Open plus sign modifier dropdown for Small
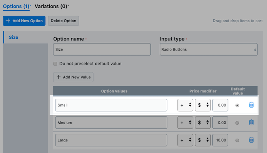267x153 pixels. [x=185, y=105]
